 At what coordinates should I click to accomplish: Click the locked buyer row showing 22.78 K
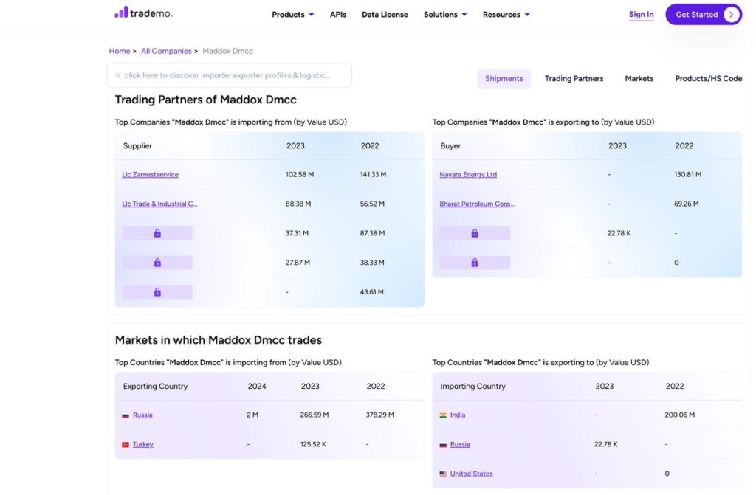475,233
